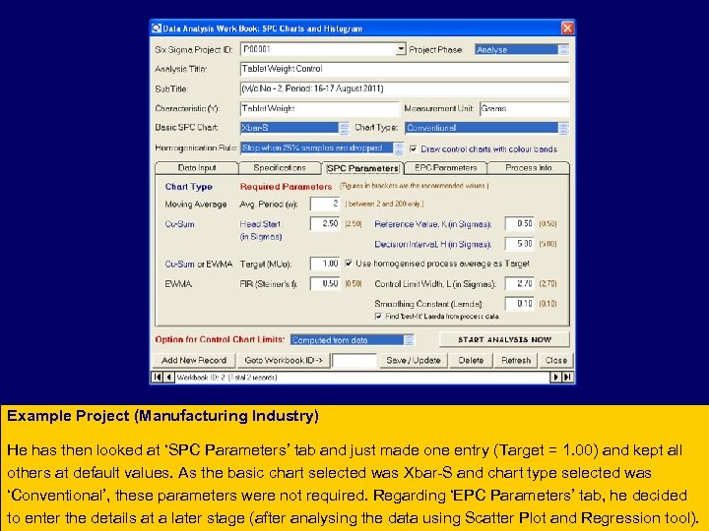The image size is (709, 531).
Task: Go to first record navigation arrow
Action: tap(157, 377)
